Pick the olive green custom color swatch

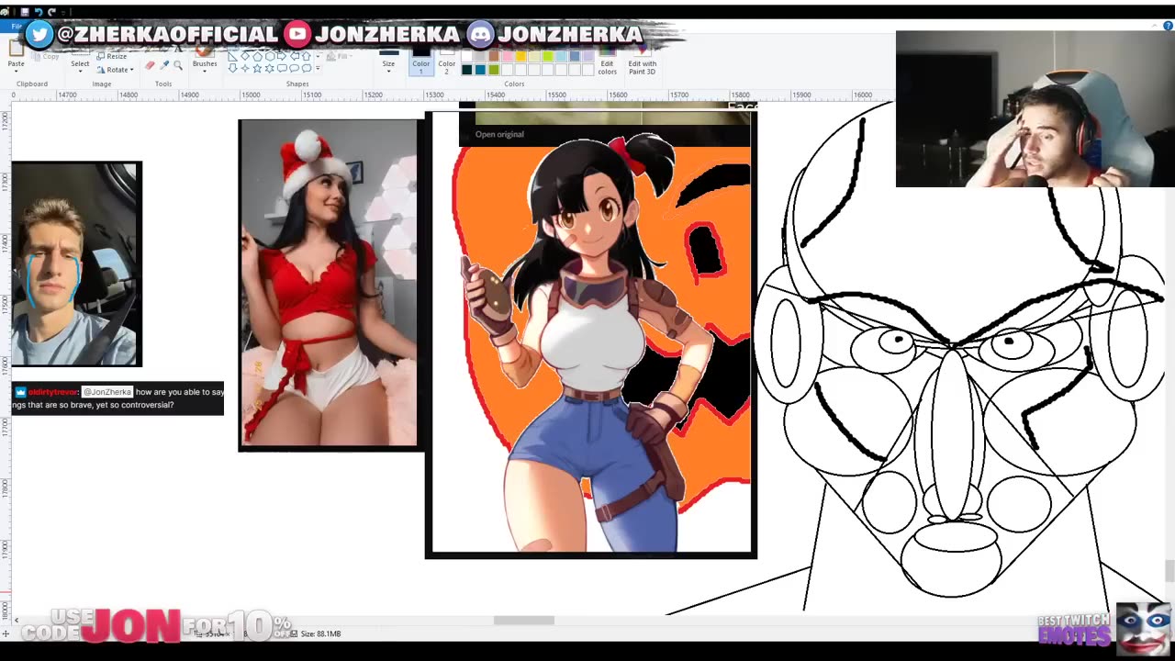click(x=494, y=70)
